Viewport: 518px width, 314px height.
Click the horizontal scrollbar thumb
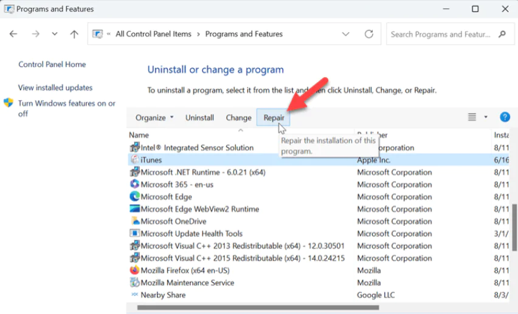258,307
